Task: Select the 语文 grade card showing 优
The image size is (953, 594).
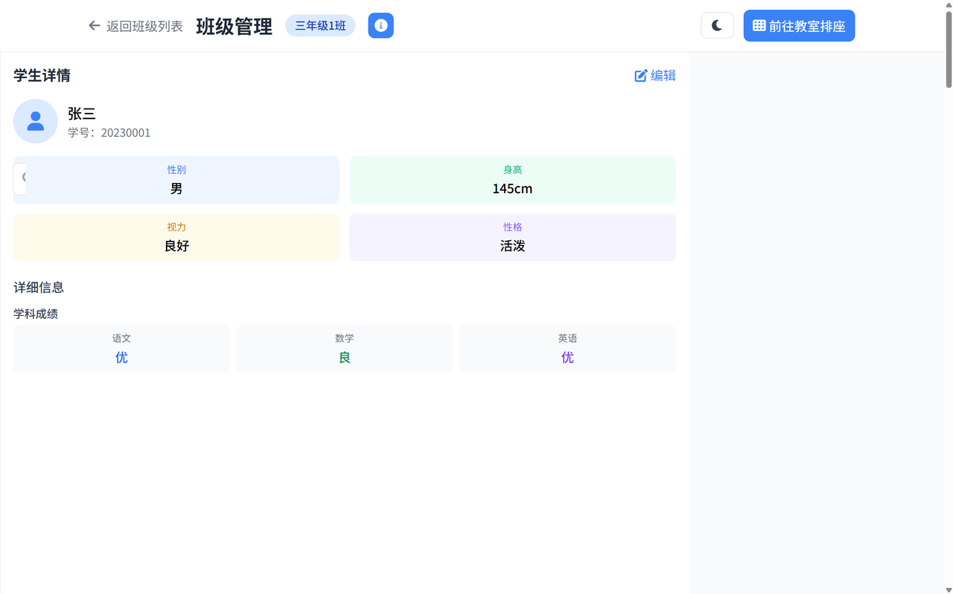Action: coord(121,349)
